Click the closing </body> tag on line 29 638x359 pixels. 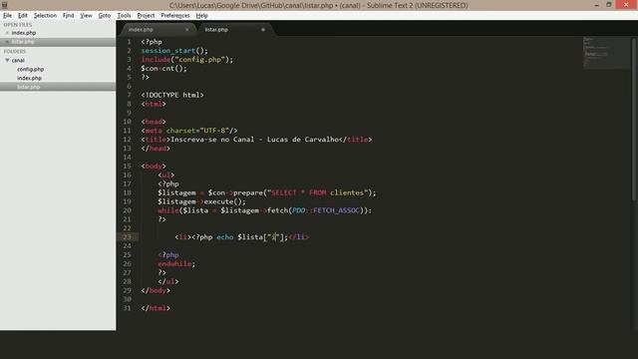[156, 290]
